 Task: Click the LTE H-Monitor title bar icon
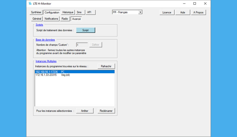[x=30, y=3]
